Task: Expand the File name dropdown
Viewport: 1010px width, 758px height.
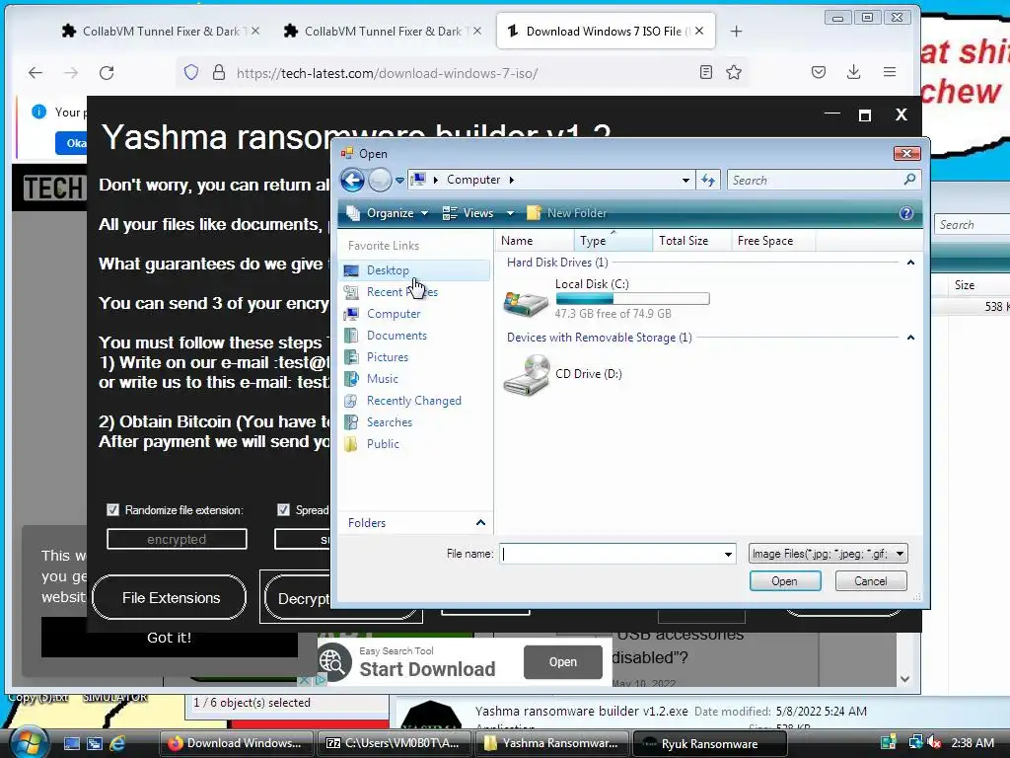Action: point(728,554)
